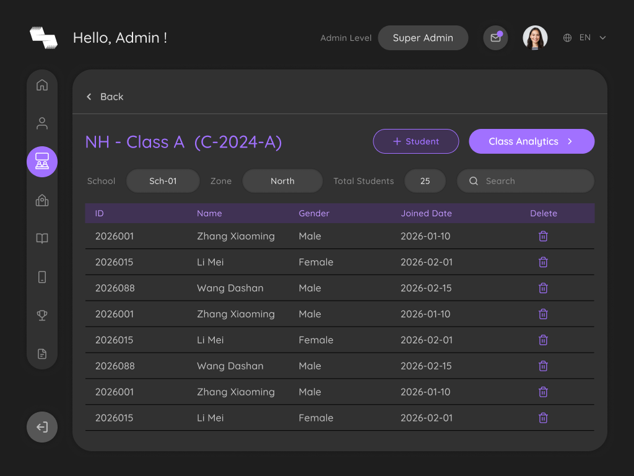Open the Home sidebar icon
The image size is (634, 476).
42,85
